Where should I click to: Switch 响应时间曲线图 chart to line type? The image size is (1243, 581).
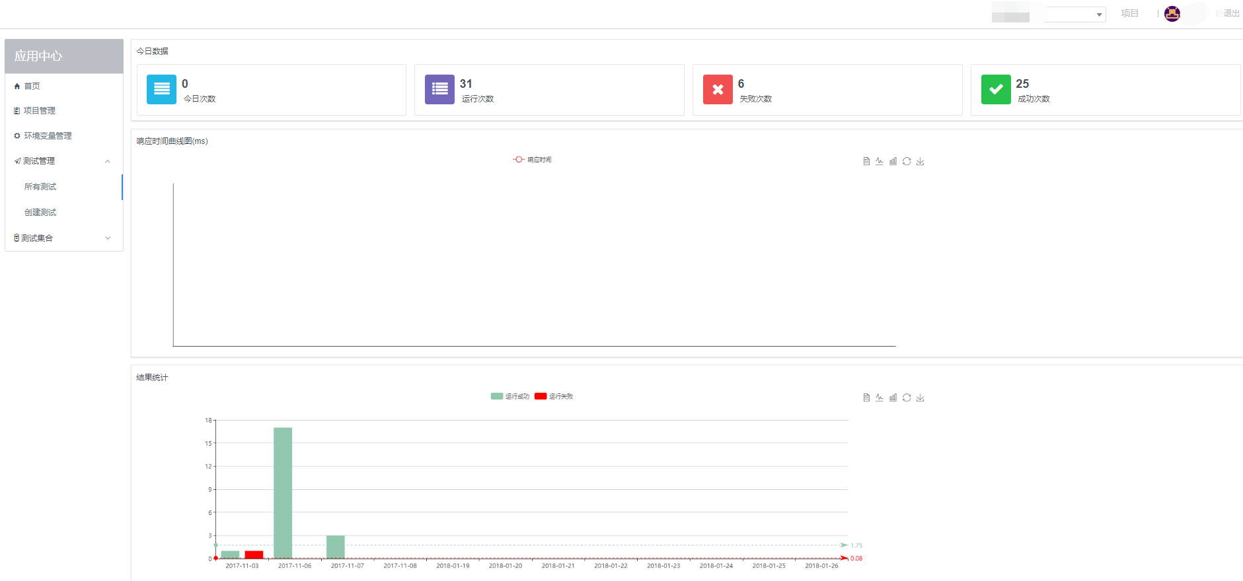[x=880, y=161]
